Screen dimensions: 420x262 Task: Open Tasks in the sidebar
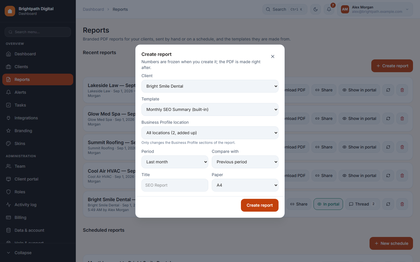(x=38, y=105)
